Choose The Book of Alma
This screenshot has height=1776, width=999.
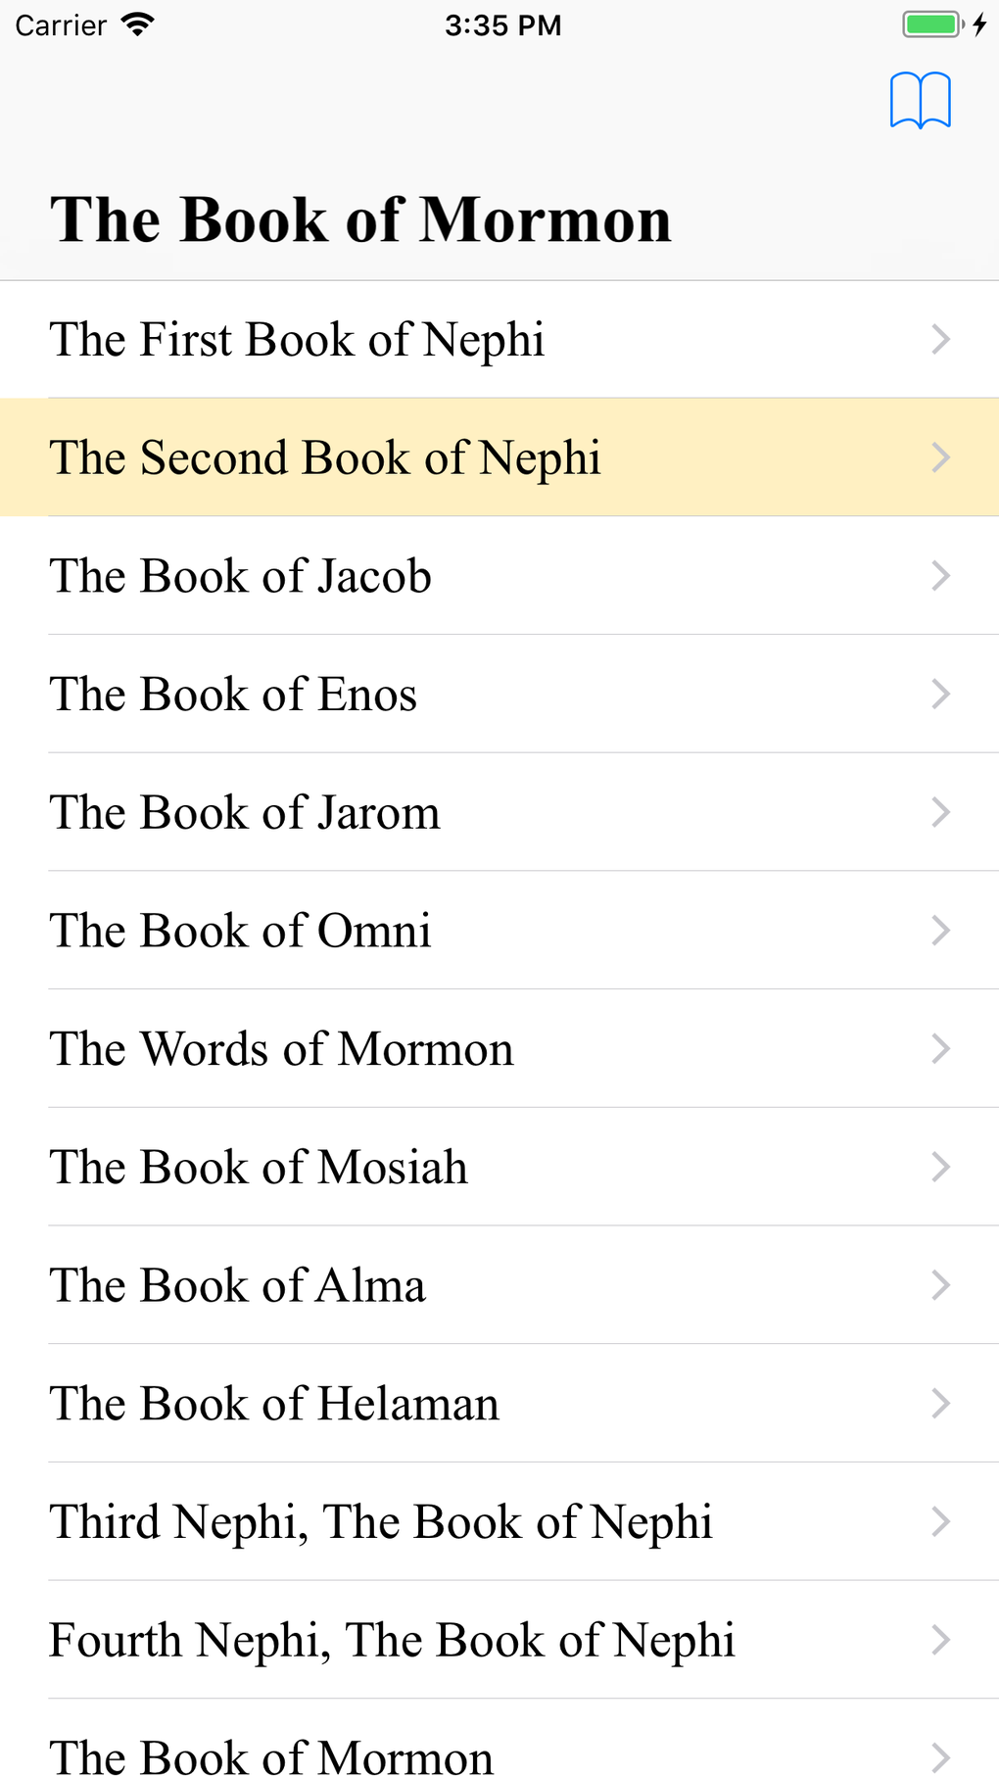(x=238, y=1285)
